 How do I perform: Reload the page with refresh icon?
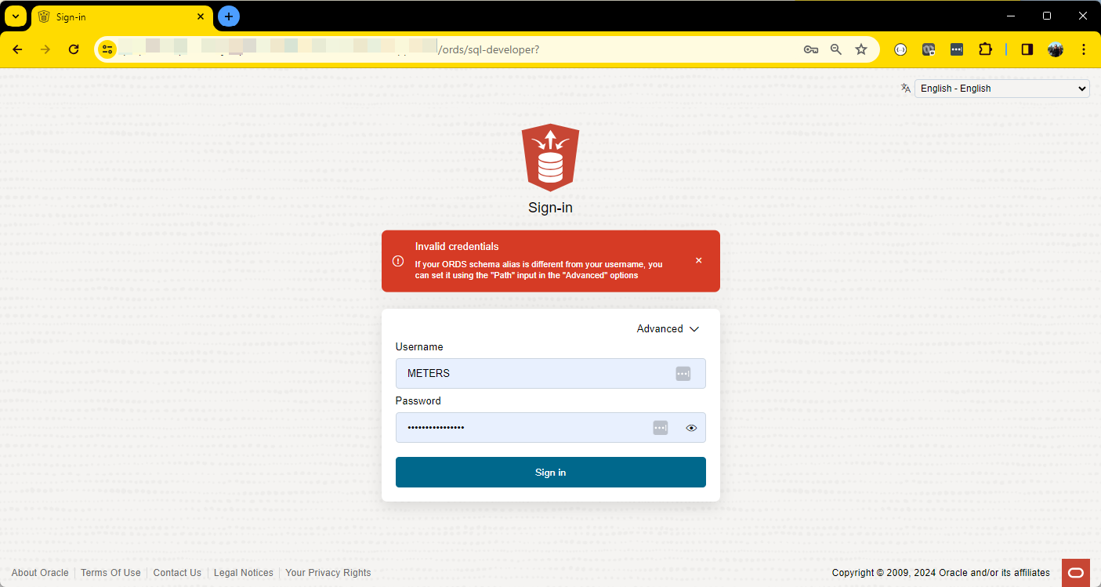pyautogui.click(x=74, y=49)
